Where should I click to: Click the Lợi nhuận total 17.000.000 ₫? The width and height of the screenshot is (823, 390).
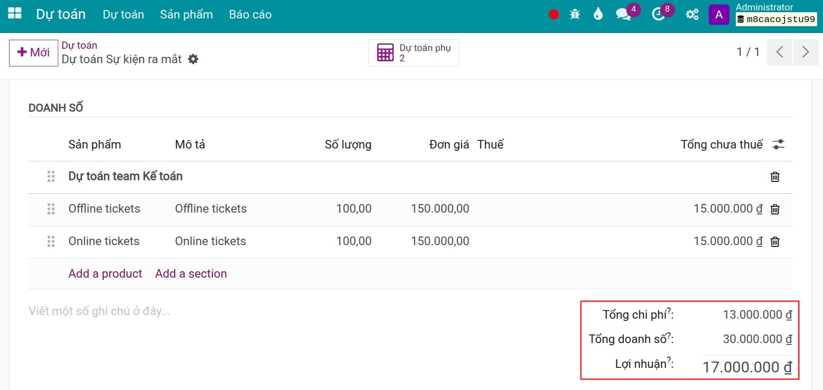747,367
